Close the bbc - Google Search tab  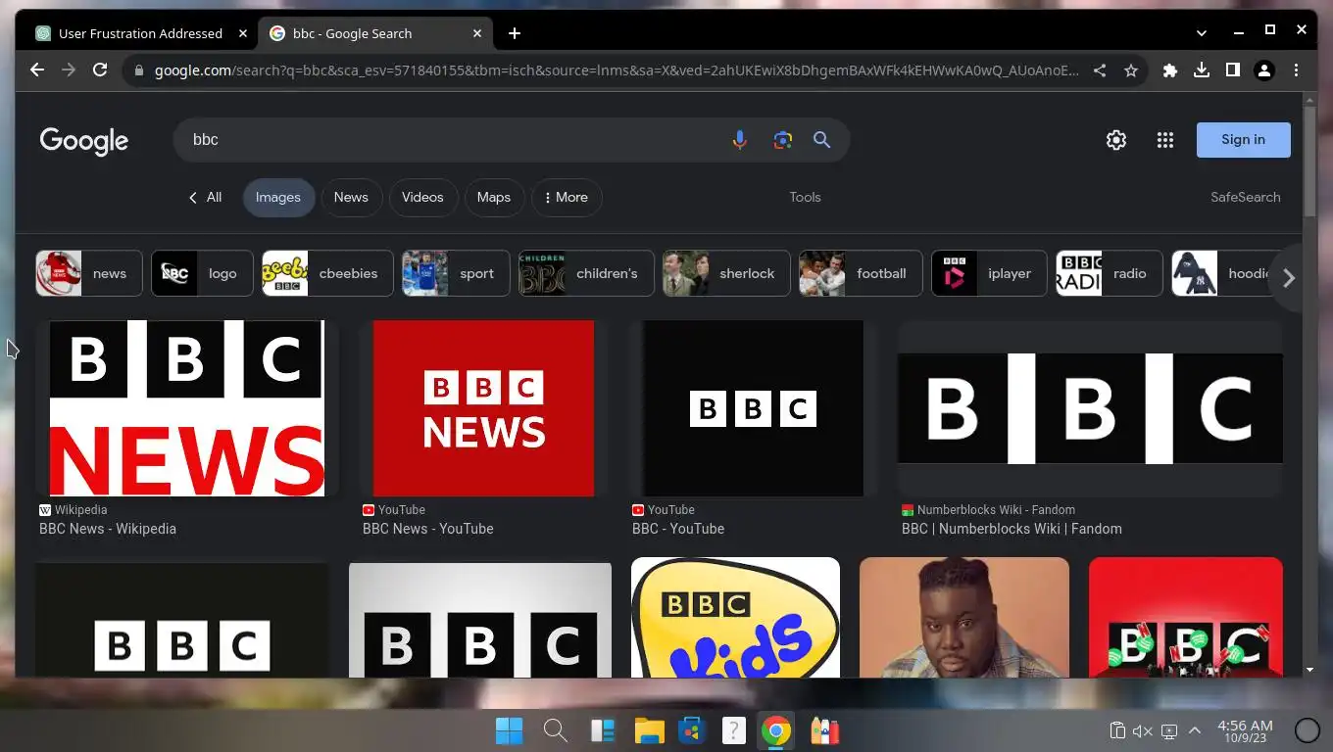477,33
